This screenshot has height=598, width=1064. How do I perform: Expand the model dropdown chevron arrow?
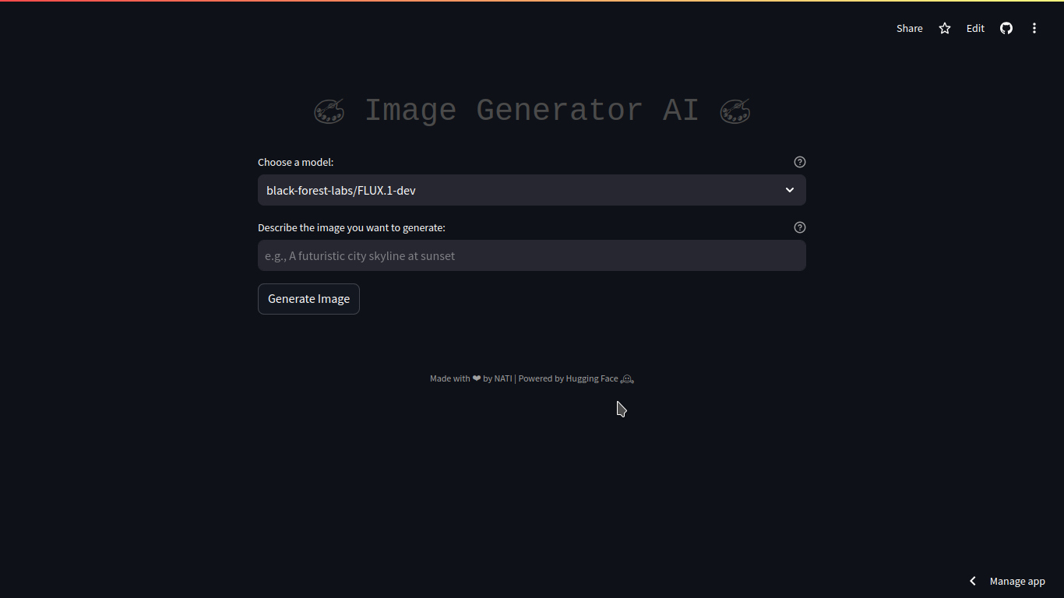789,190
